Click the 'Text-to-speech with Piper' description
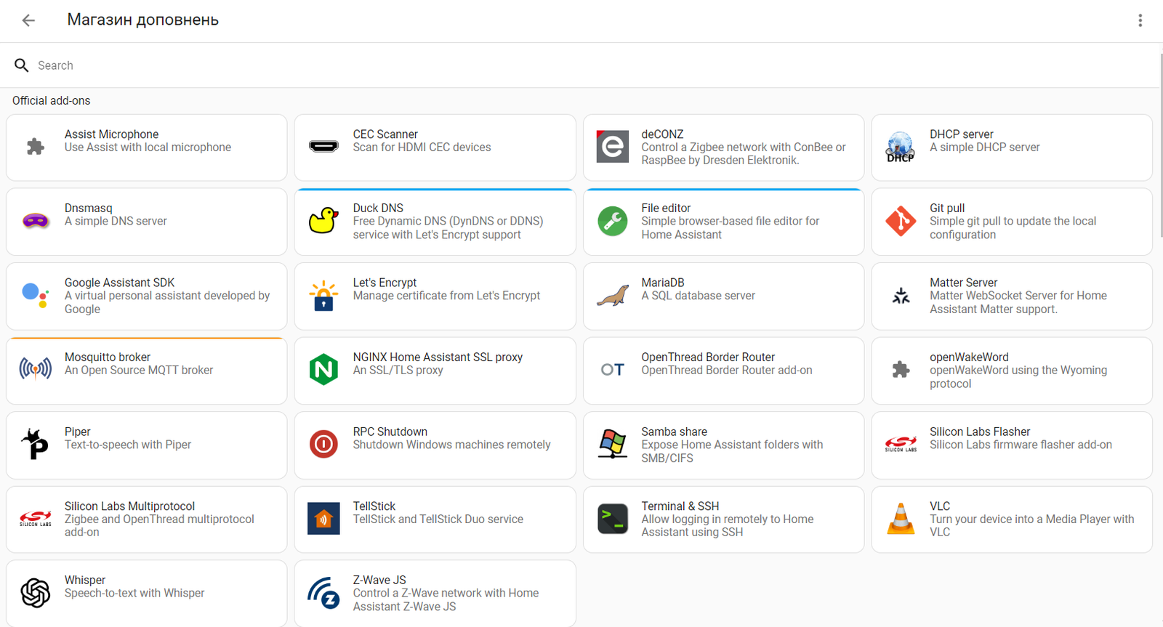This screenshot has height=627, width=1163. pyautogui.click(x=128, y=445)
